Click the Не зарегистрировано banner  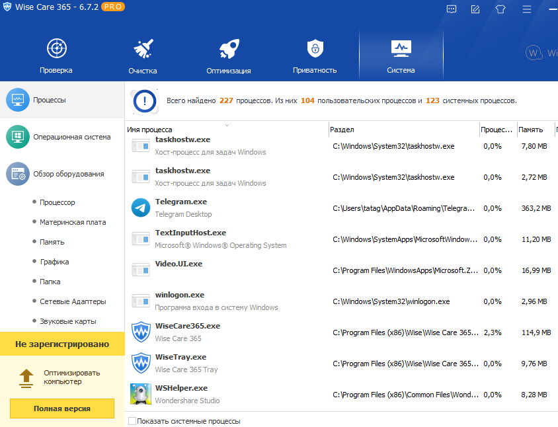coord(62,344)
